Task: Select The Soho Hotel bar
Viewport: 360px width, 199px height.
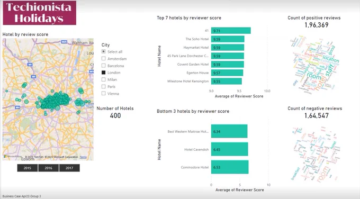Action: [x=228, y=39]
